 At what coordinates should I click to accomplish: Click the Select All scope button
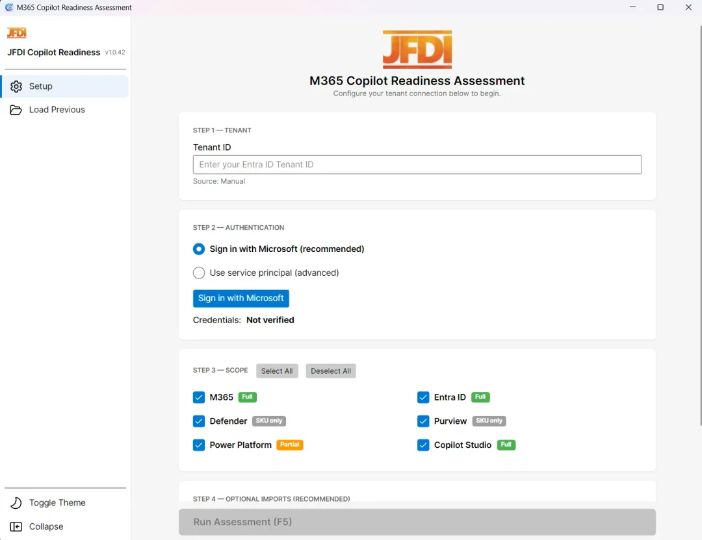(x=277, y=371)
